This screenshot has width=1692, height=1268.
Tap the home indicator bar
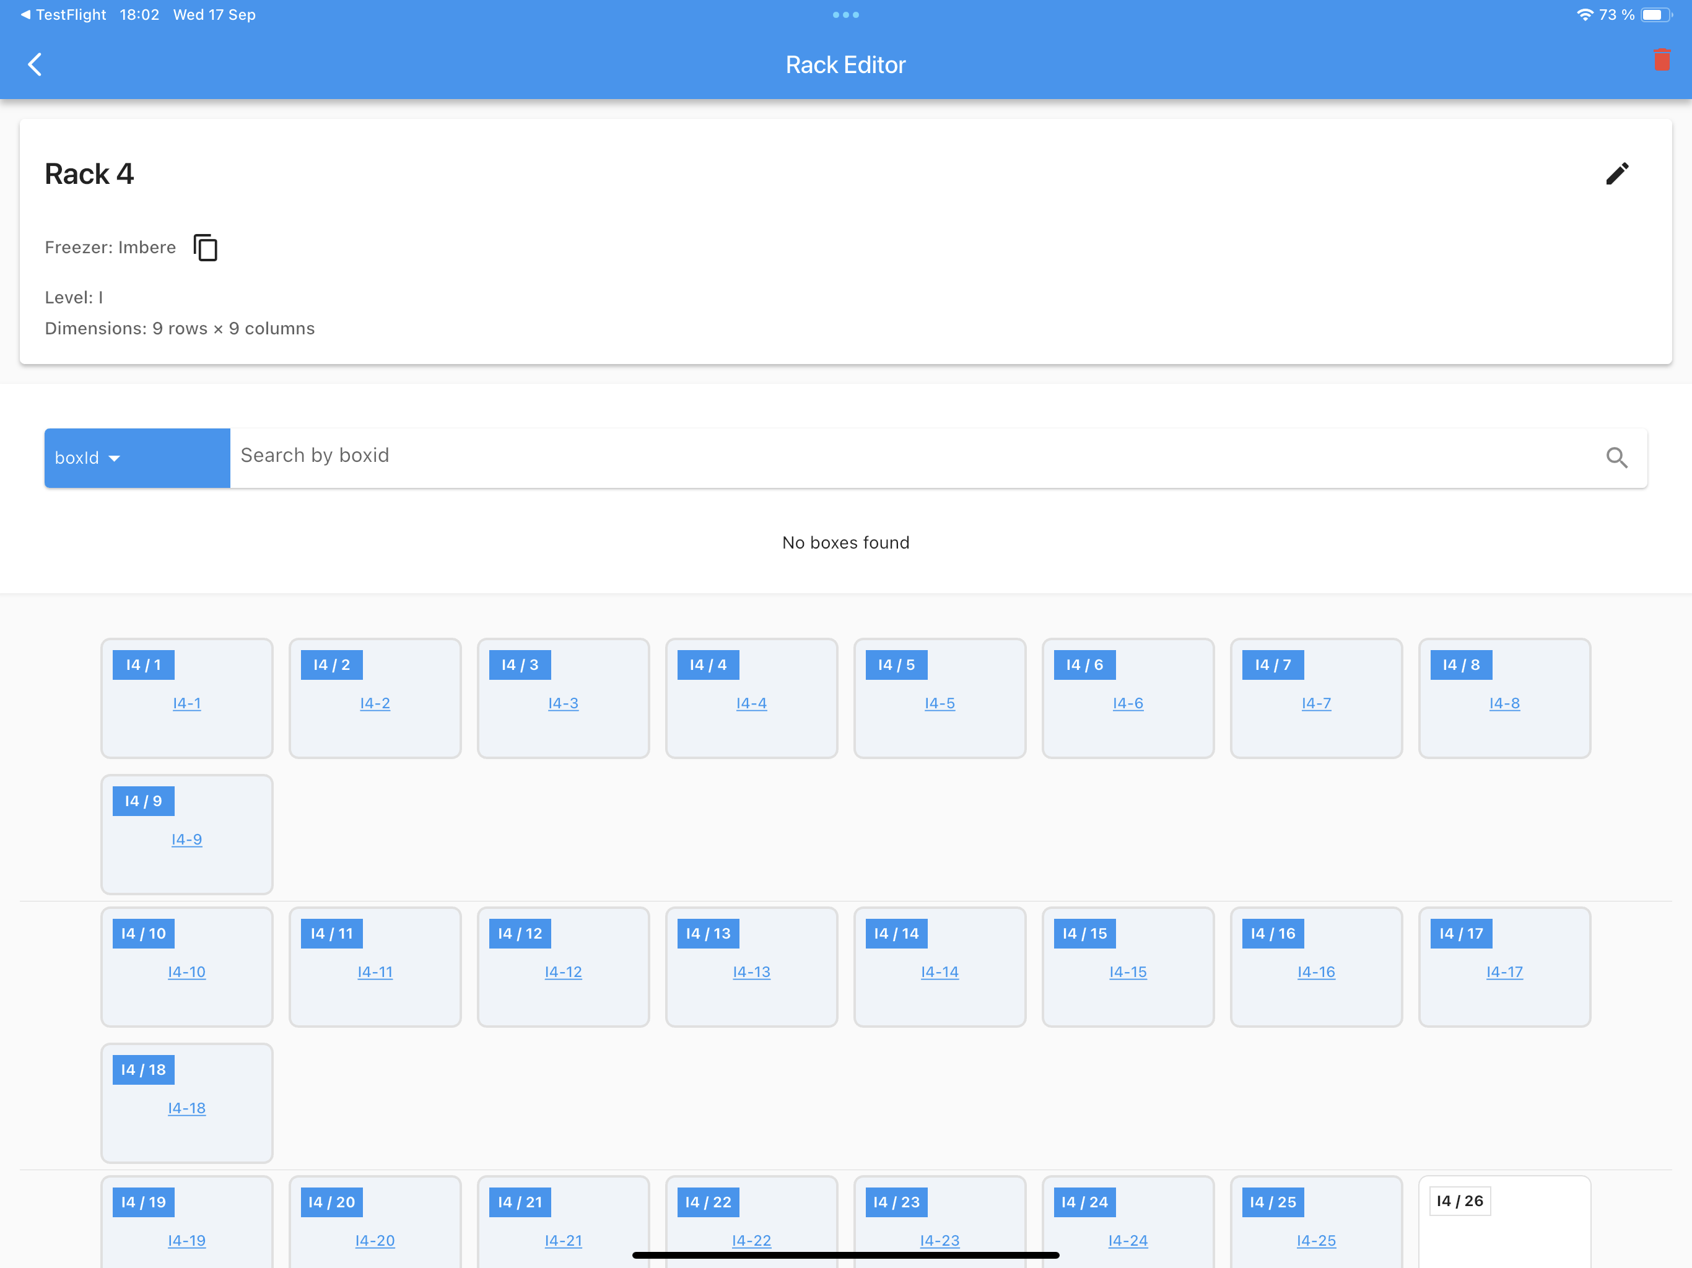click(x=845, y=1255)
